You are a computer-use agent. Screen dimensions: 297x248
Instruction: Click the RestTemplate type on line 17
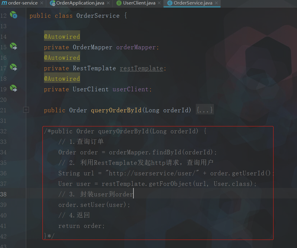[94, 68]
